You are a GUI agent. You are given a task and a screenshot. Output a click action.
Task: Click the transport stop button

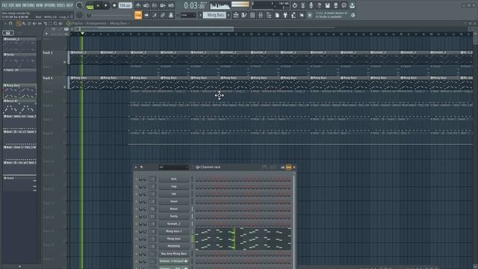click(x=106, y=5)
